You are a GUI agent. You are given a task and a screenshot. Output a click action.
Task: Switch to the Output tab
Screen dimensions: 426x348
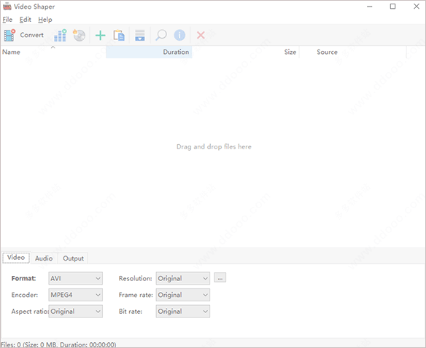(x=74, y=258)
